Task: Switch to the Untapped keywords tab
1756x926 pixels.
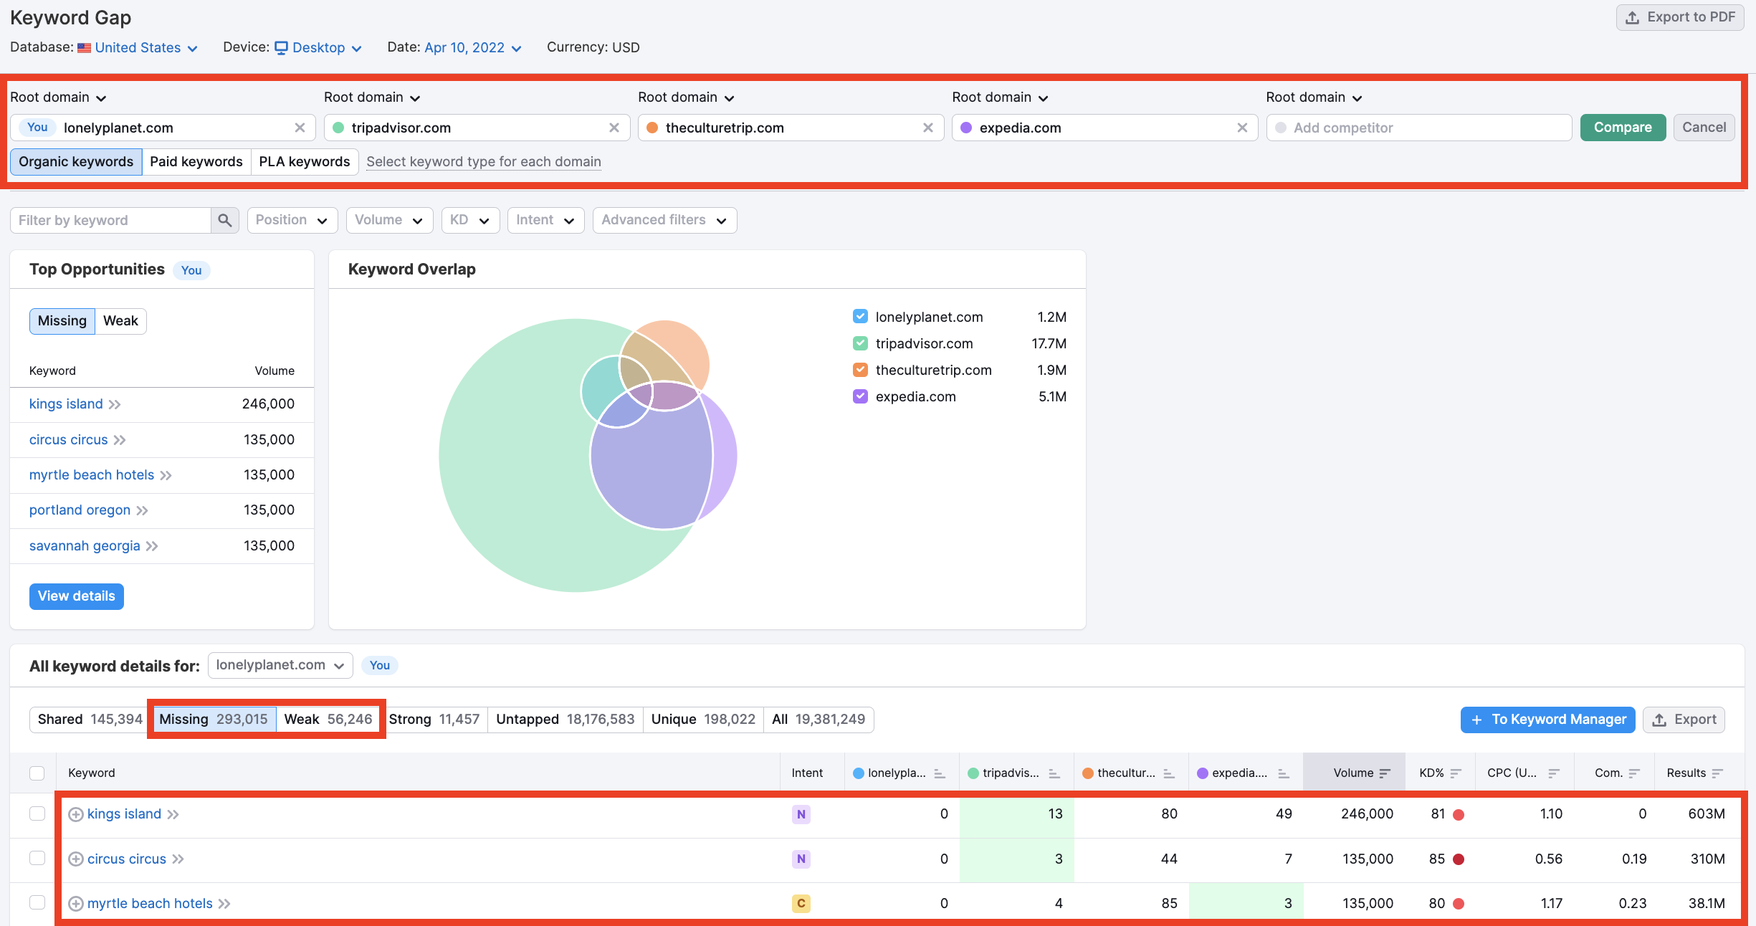Action: (566, 720)
